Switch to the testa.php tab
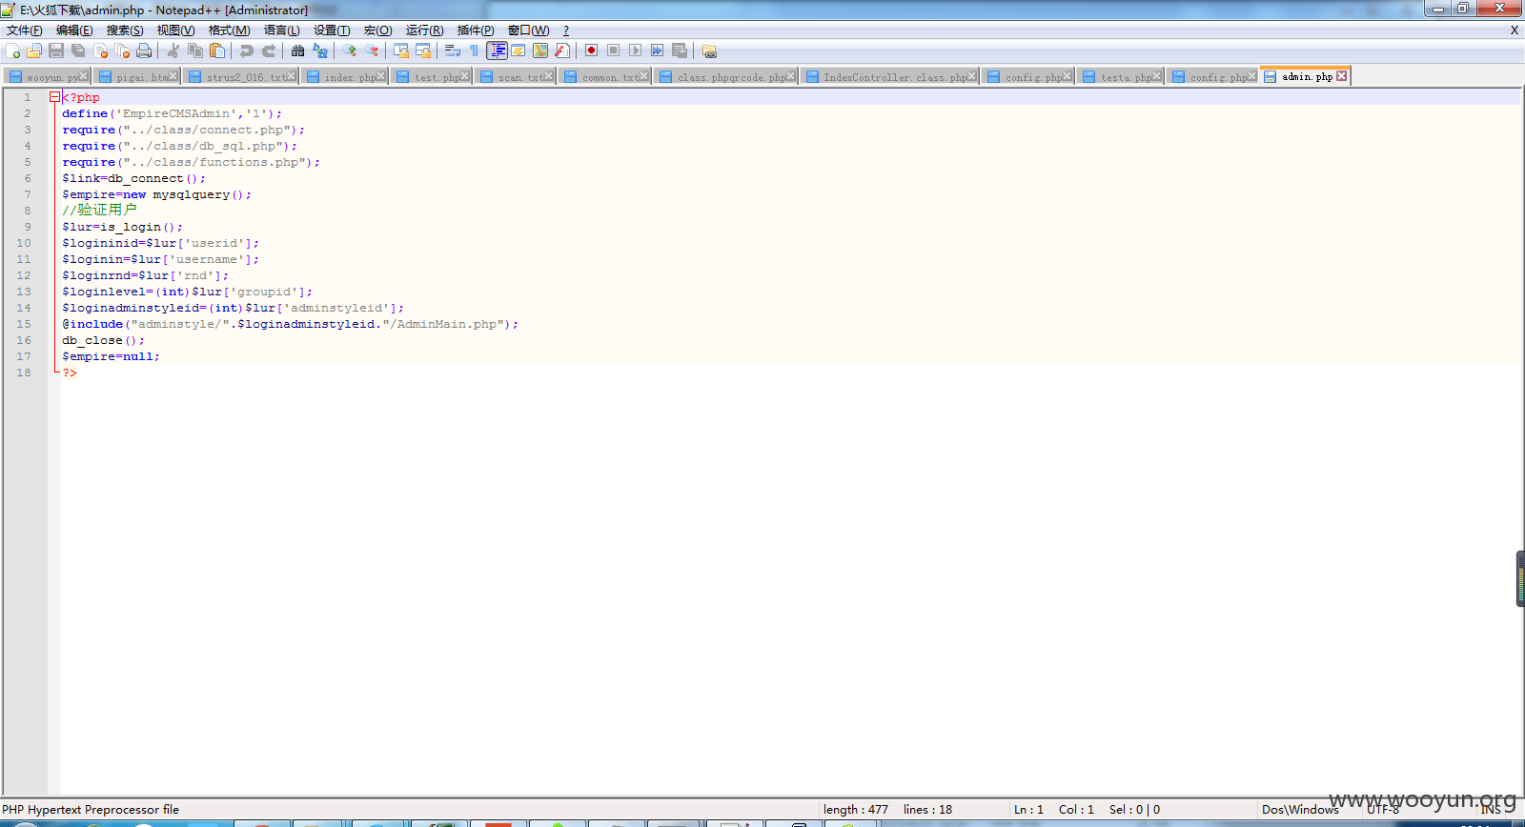This screenshot has width=1525, height=827. (x=1121, y=77)
